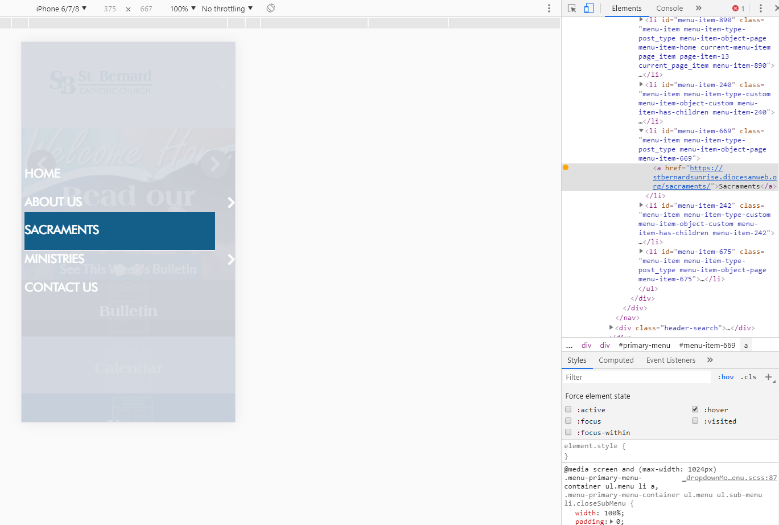Open device toolbar more options menu
The width and height of the screenshot is (779, 525).
click(549, 9)
